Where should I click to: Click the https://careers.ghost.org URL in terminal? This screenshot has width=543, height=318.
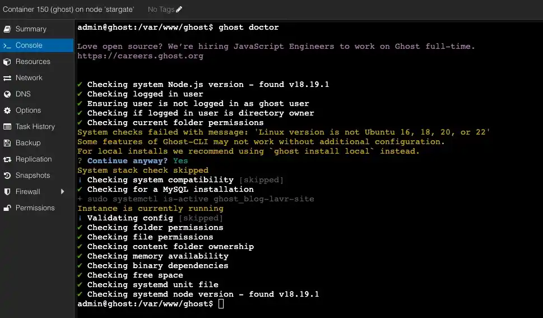click(x=140, y=56)
